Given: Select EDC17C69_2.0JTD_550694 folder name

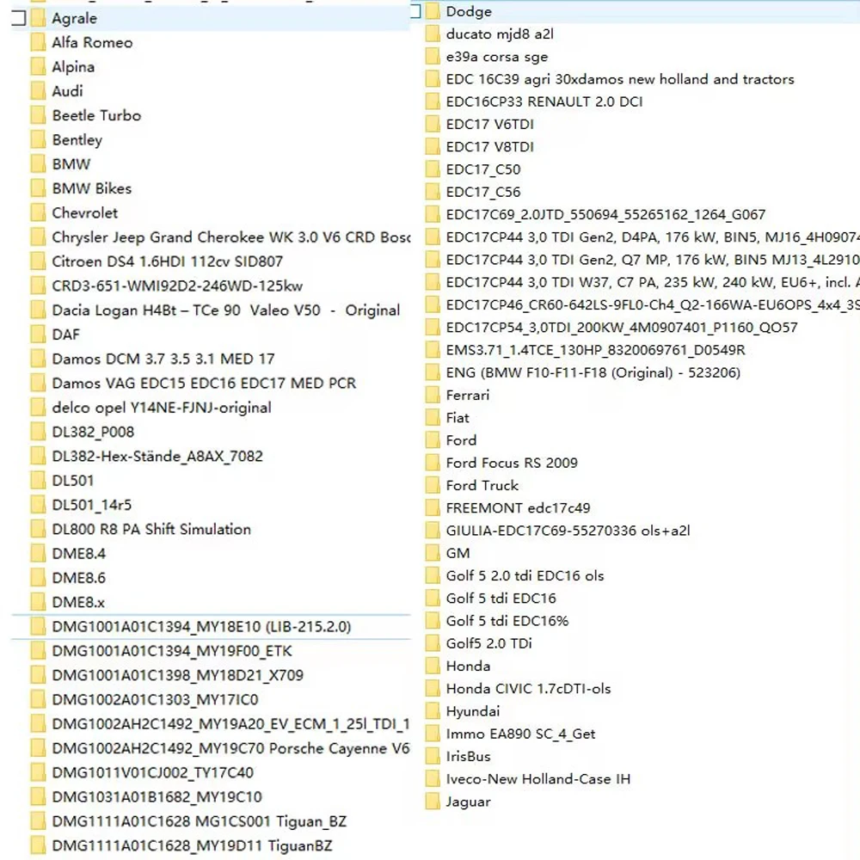Looking at the screenshot, I should 606,214.
